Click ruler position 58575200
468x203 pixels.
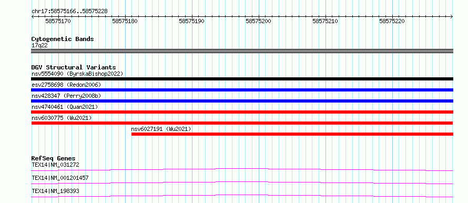[259, 21]
